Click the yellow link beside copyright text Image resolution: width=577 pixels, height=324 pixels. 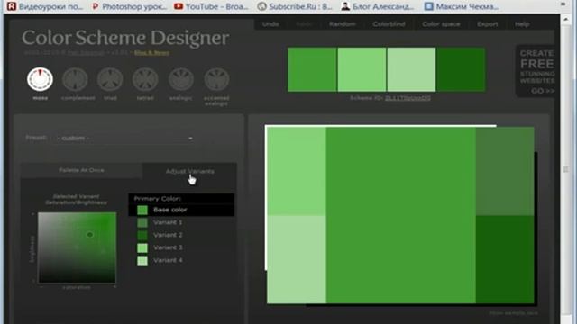click(x=151, y=53)
